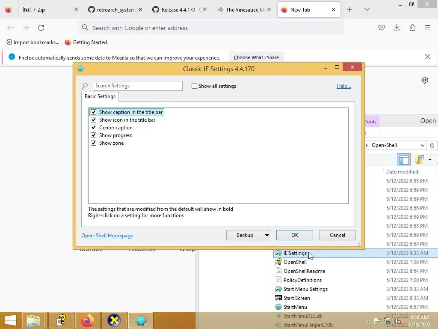Screen dimensions: 438x329
Task: Select the Basic Settings tab
Action: (100, 96)
